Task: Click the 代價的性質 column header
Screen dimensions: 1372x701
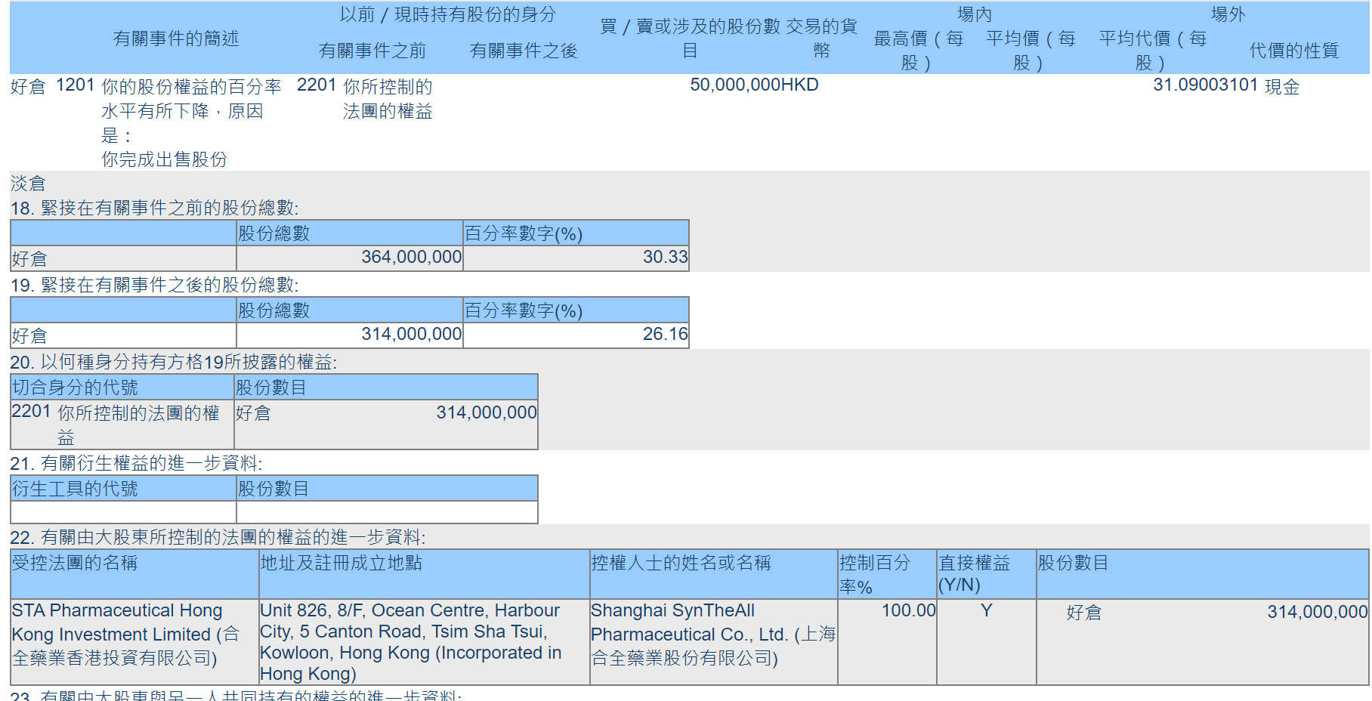Action: (1293, 51)
